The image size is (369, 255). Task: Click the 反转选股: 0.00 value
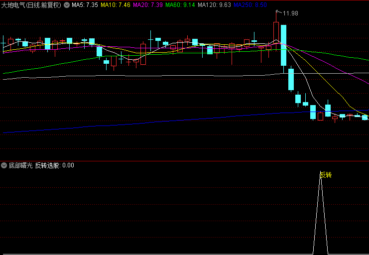click(x=55, y=165)
